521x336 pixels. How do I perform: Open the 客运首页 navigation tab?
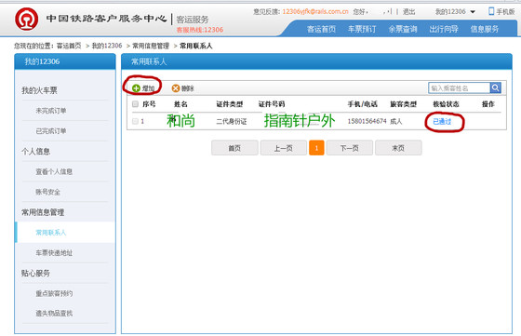point(321,29)
